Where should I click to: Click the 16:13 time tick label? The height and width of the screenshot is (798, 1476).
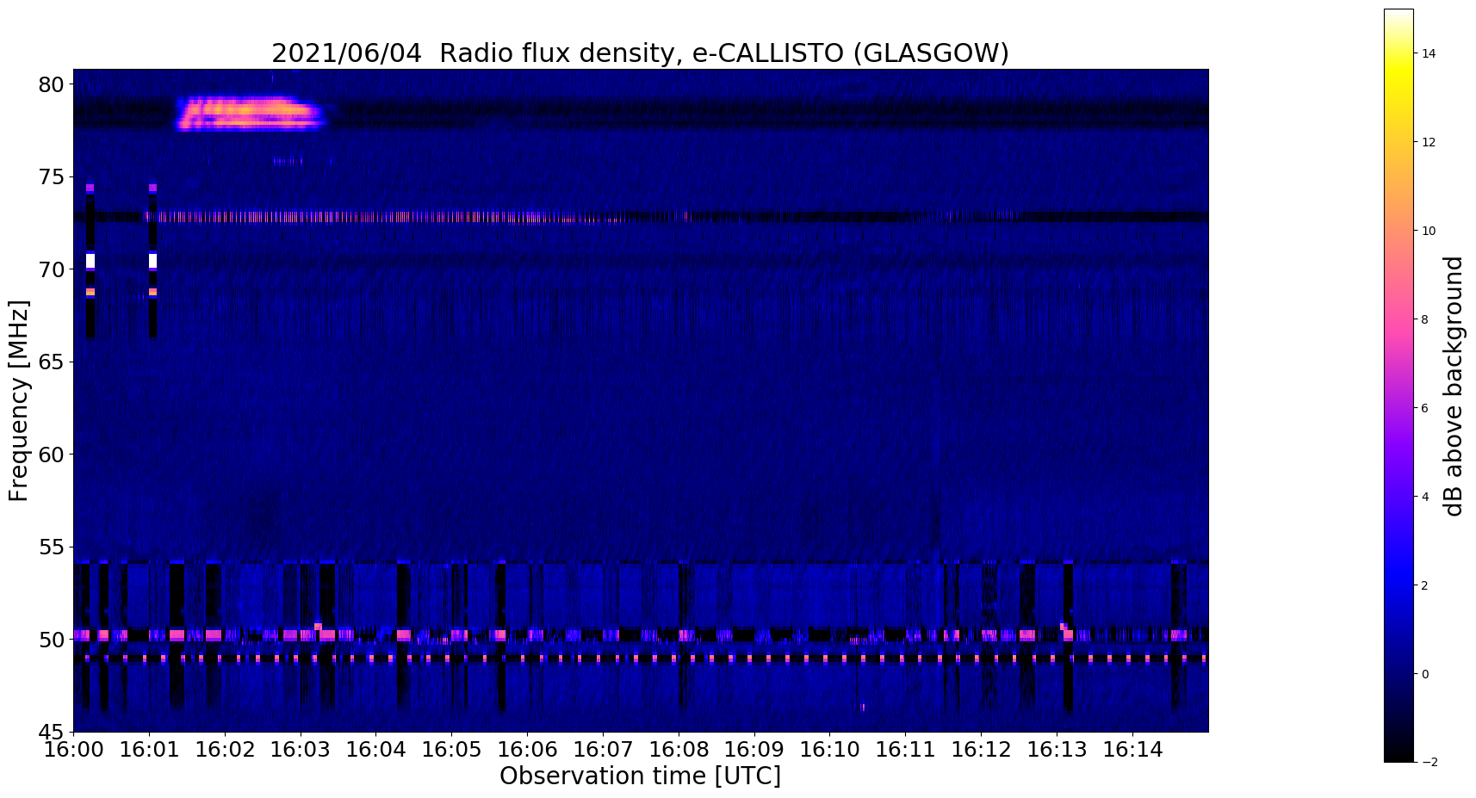point(1057,749)
